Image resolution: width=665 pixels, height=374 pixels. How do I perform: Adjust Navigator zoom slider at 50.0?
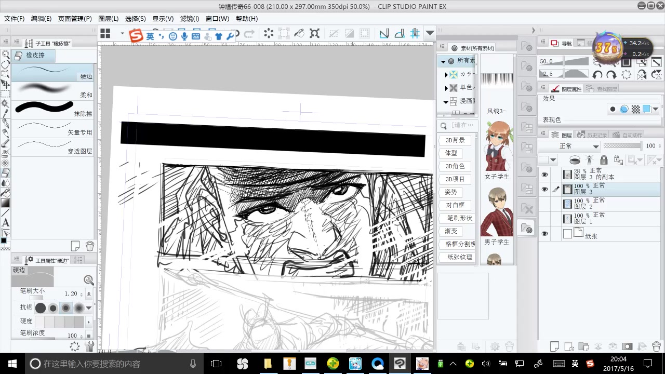click(x=564, y=61)
